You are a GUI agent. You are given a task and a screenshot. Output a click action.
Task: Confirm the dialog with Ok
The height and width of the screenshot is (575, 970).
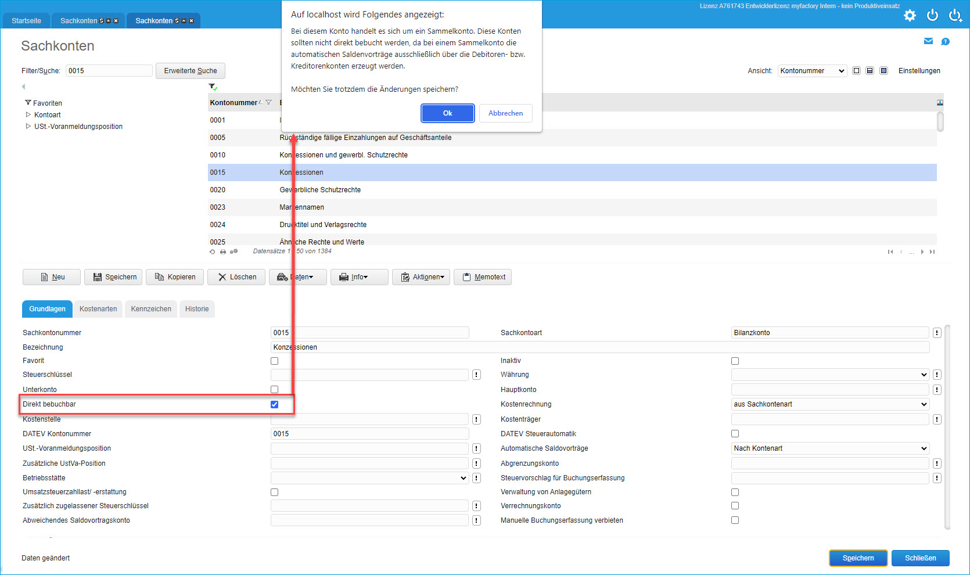[x=447, y=113]
